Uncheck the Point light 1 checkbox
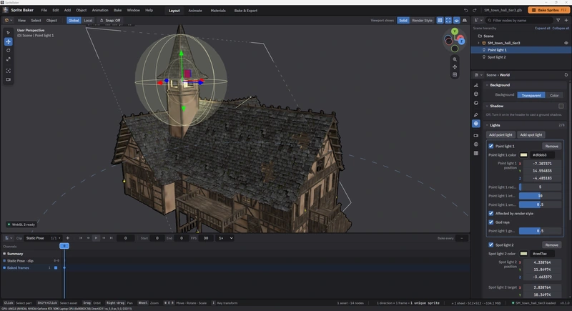 tap(491, 146)
